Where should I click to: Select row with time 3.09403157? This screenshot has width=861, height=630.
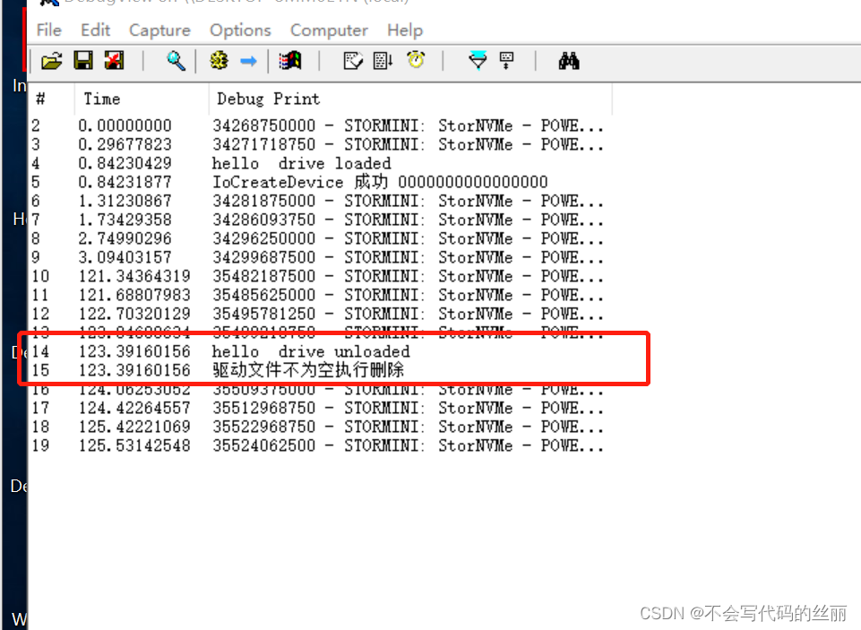[x=320, y=257]
